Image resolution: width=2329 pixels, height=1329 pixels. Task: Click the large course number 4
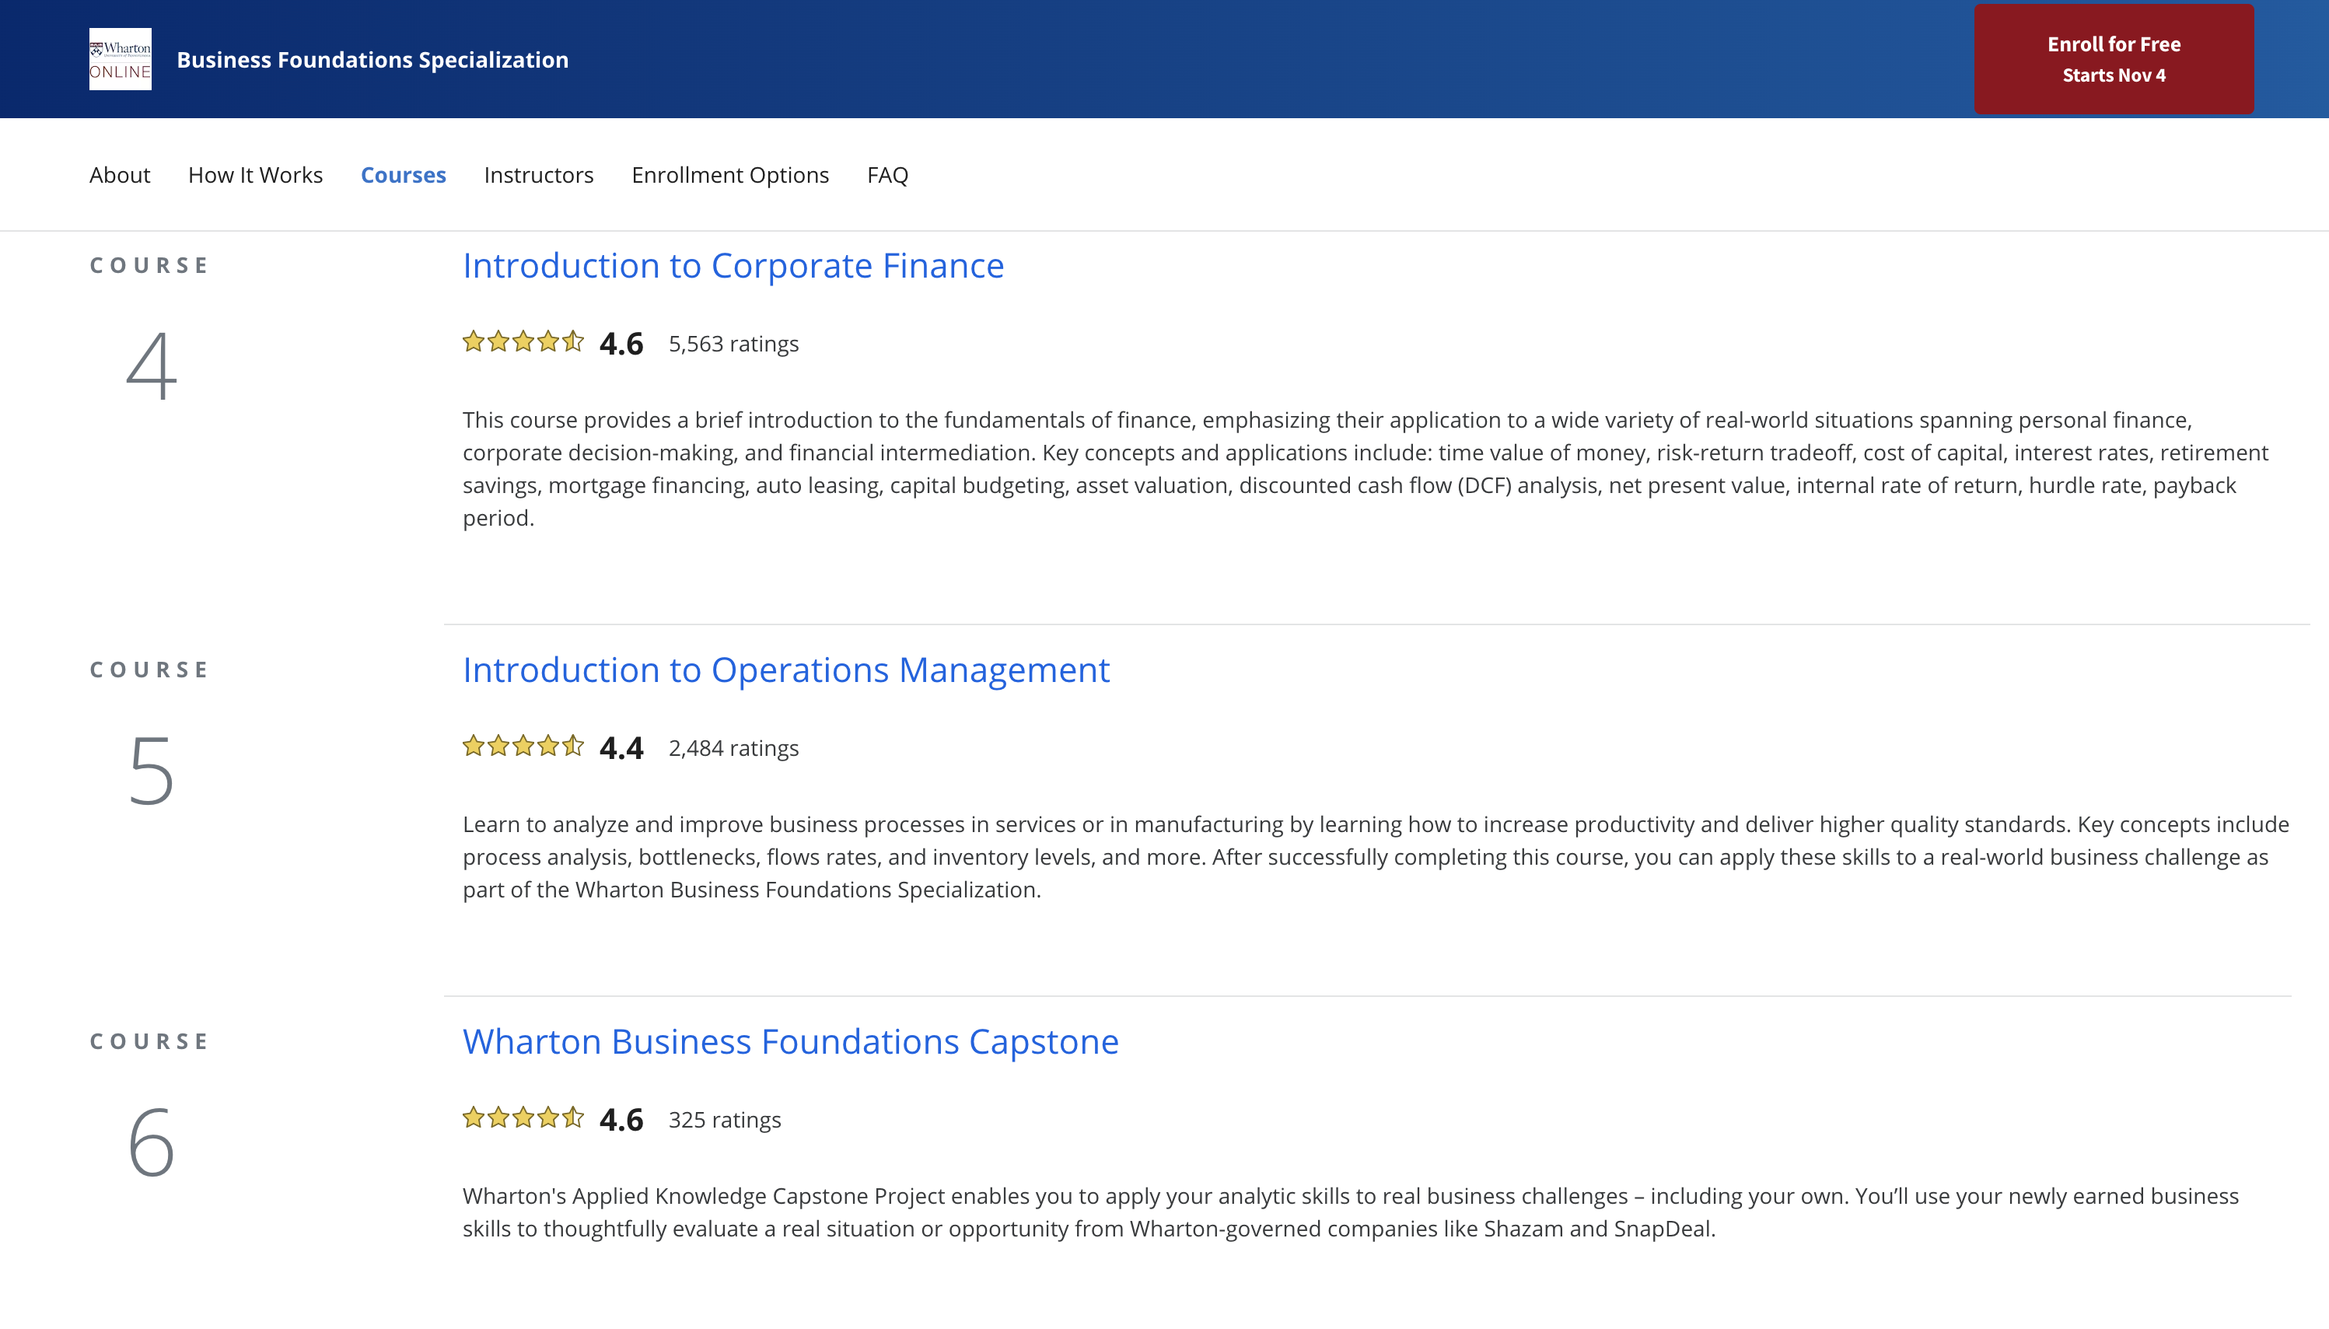(152, 365)
